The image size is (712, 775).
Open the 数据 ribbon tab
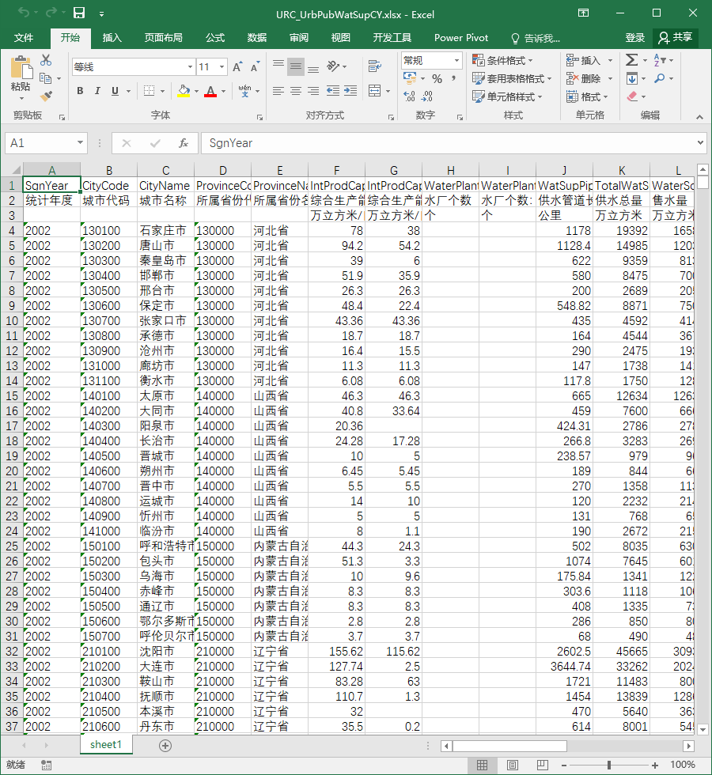256,38
